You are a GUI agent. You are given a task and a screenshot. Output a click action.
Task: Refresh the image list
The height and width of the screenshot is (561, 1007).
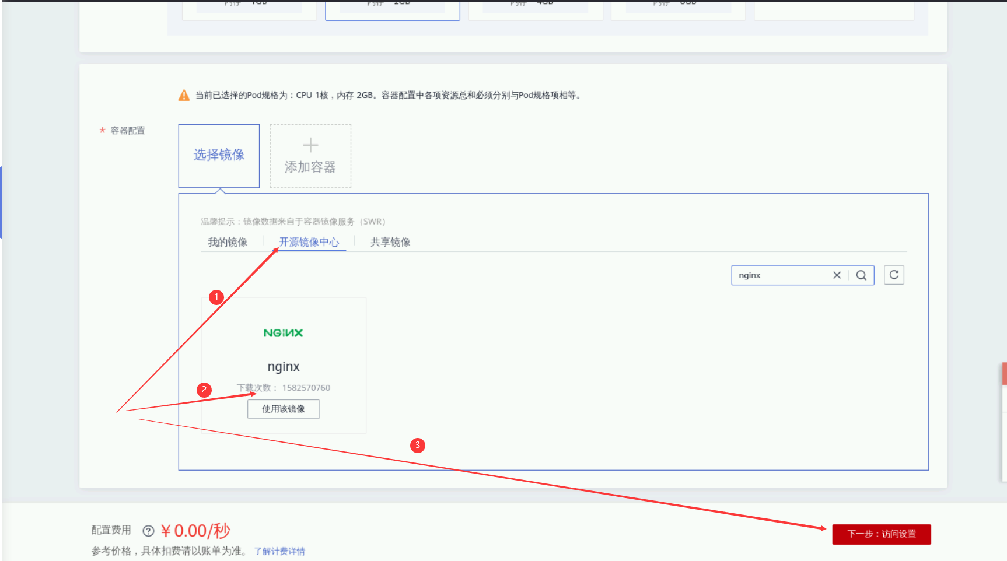[894, 275]
